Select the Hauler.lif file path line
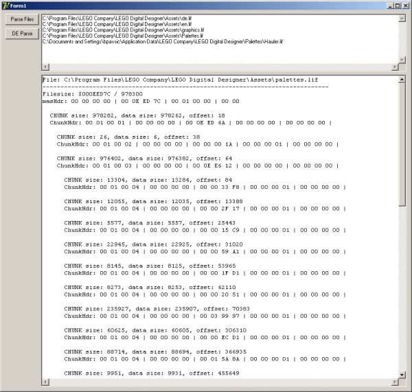 tap(163, 41)
